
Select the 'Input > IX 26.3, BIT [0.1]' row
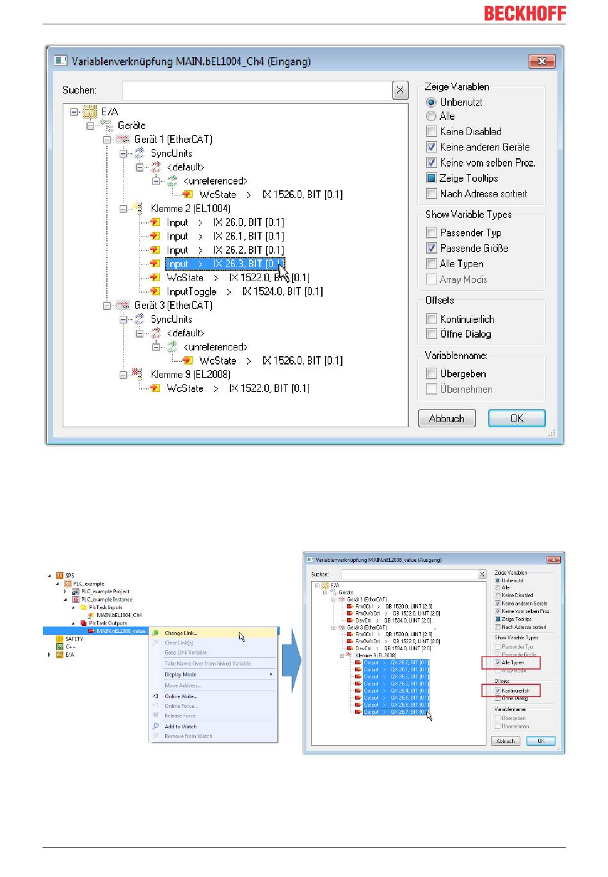[x=225, y=264]
